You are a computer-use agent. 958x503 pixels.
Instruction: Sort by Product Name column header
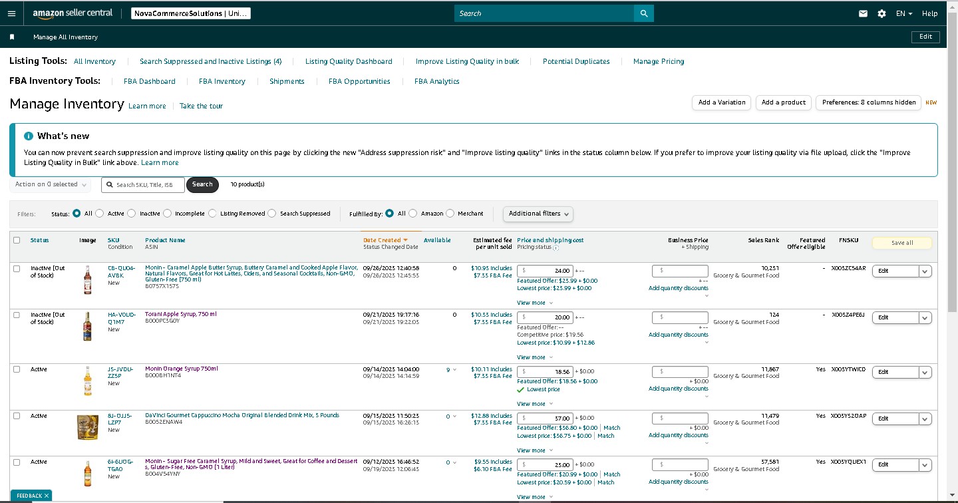coord(165,240)
